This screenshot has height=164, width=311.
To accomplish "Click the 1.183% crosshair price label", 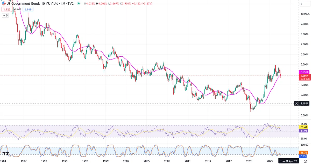I will [304, 103].
